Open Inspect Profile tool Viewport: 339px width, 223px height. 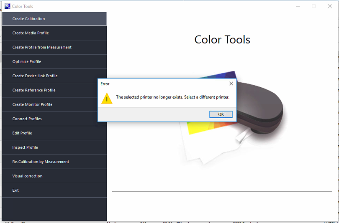[54, 147]
